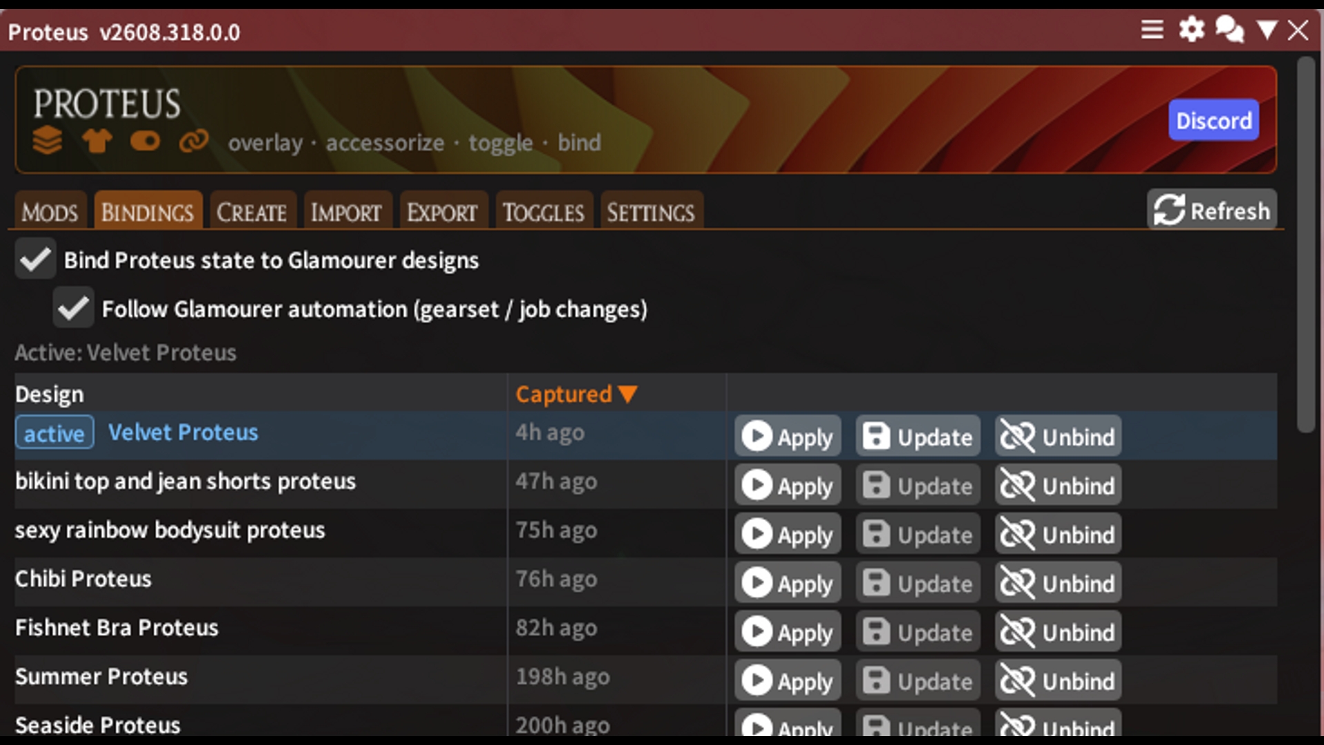The height and width of the screenshot is (745, 1324).
Task: Click the 198h ago captured time
Action: point(563,677)
